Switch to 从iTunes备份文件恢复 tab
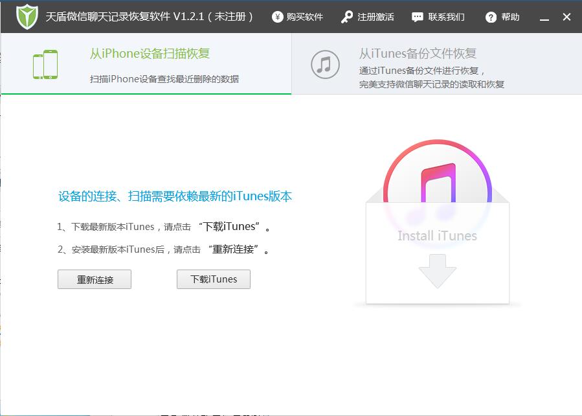Screen dimensions: 582x416 coord(437,64)
